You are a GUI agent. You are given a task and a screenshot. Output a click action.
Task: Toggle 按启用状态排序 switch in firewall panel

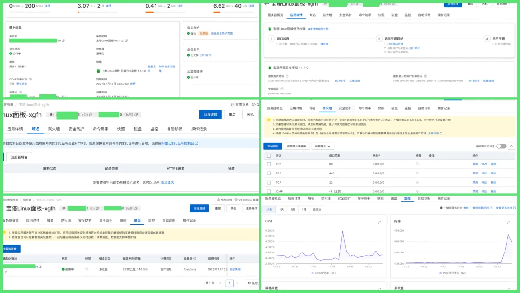501,146
